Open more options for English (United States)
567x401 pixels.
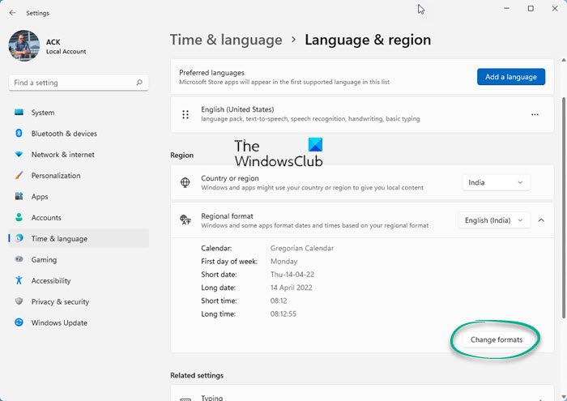tap(535, 115)
